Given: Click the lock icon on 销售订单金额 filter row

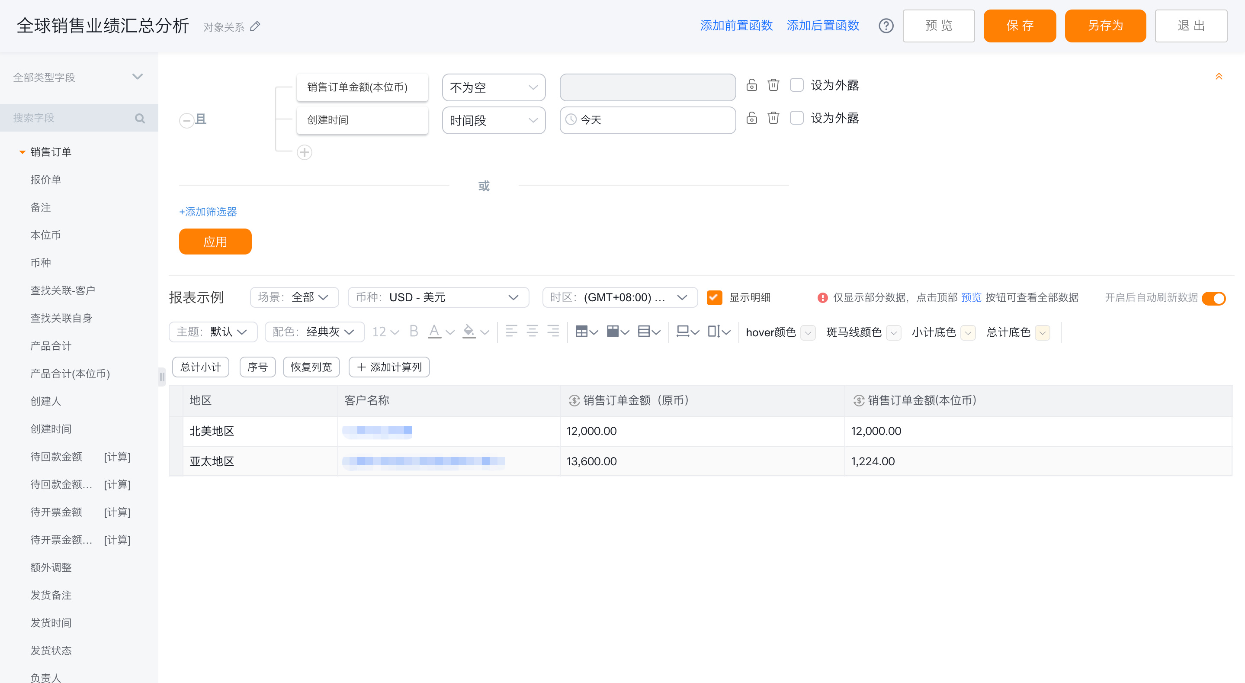Looking at the screenshot, I should click(751, 85).
